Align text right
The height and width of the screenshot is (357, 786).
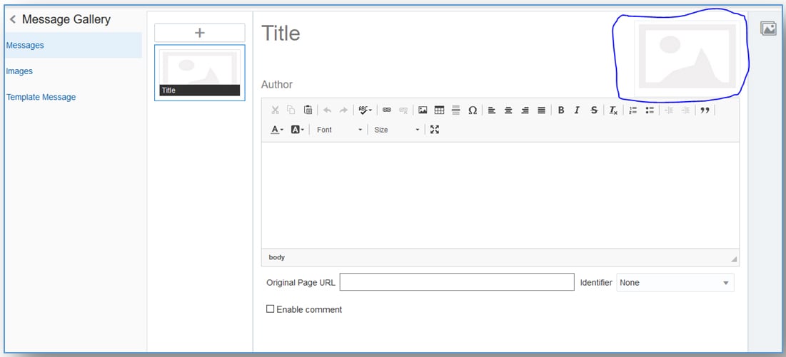525,110
